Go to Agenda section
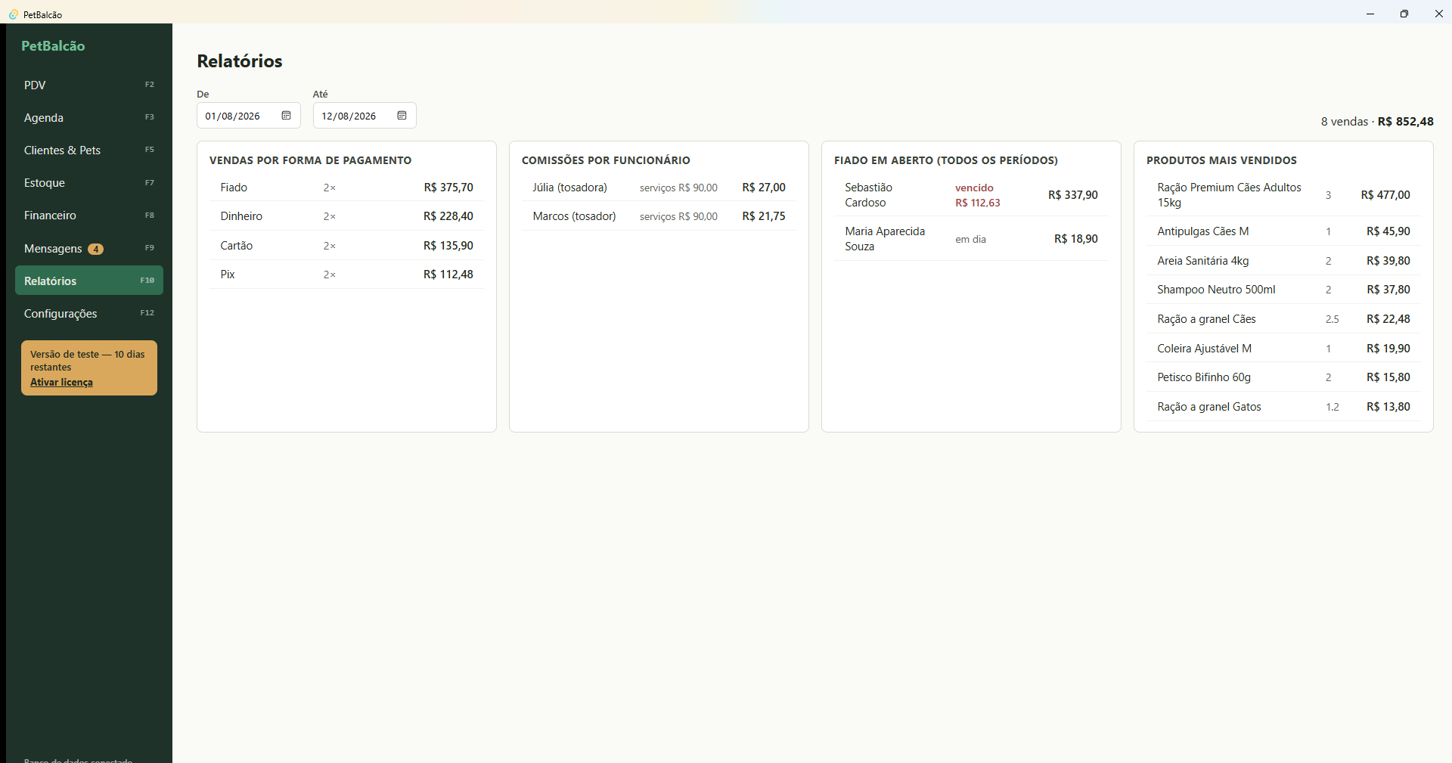The image size is (1452, 763). coord(89,117)
